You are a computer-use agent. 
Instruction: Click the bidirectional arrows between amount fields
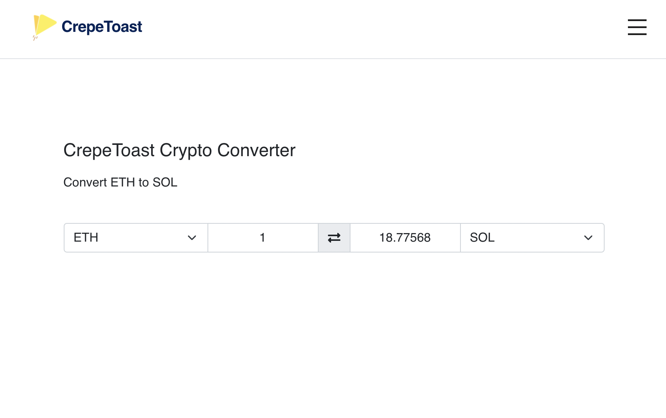point(334,237)
